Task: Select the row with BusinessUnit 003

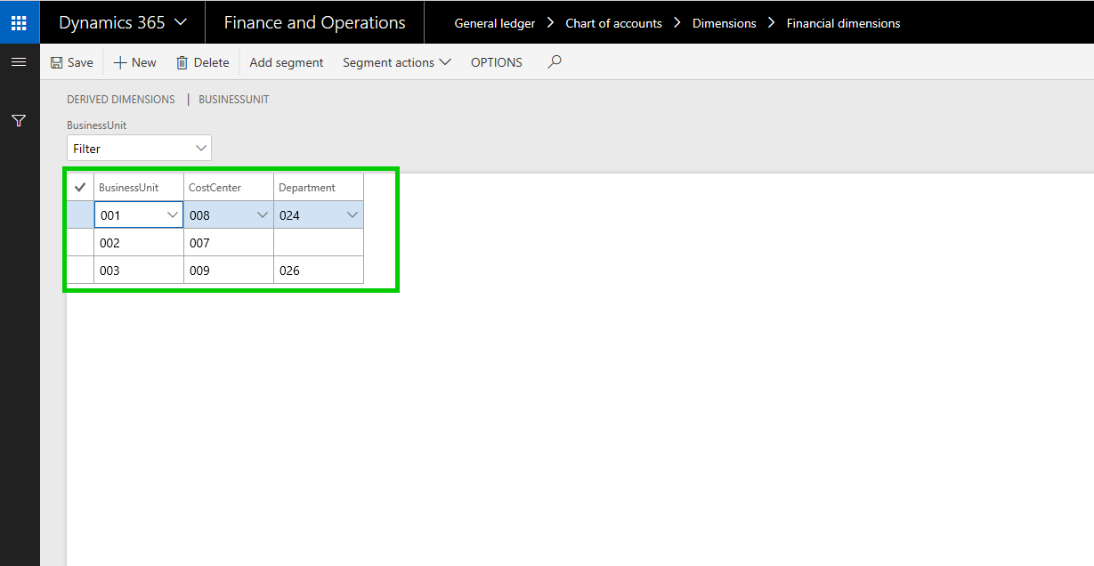Action: pyautogui.click(x=80, y=271)
